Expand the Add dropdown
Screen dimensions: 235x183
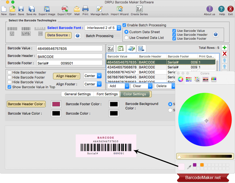pyautogui.click(x=127, y=86)
